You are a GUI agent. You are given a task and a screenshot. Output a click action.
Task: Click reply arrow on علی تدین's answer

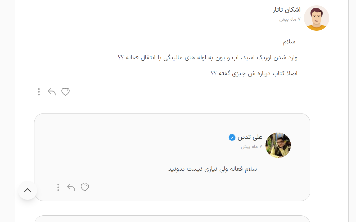[x=71, y=187]
